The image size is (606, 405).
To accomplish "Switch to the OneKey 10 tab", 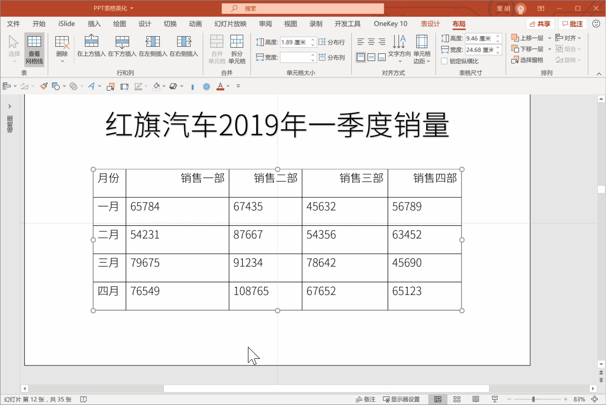I will (390, 24).
